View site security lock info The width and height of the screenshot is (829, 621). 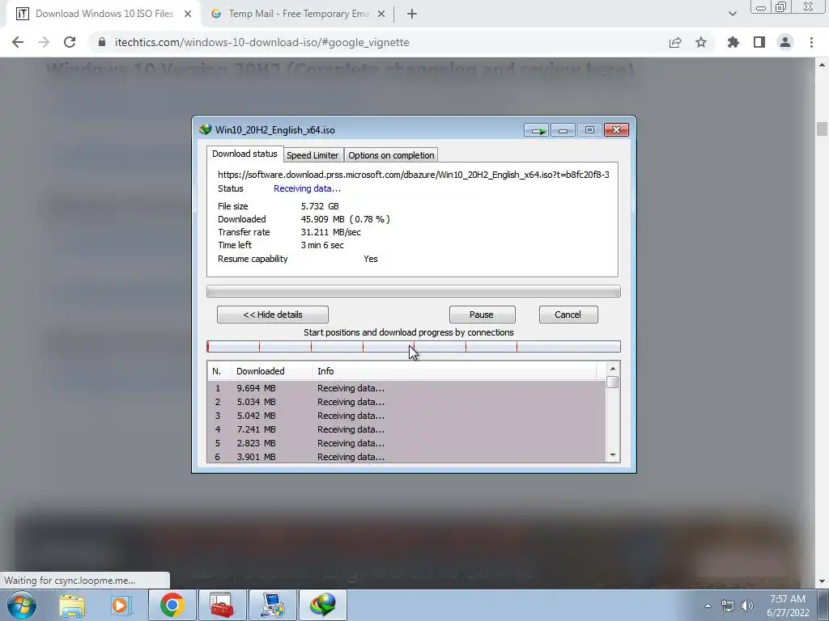[102, 42]
